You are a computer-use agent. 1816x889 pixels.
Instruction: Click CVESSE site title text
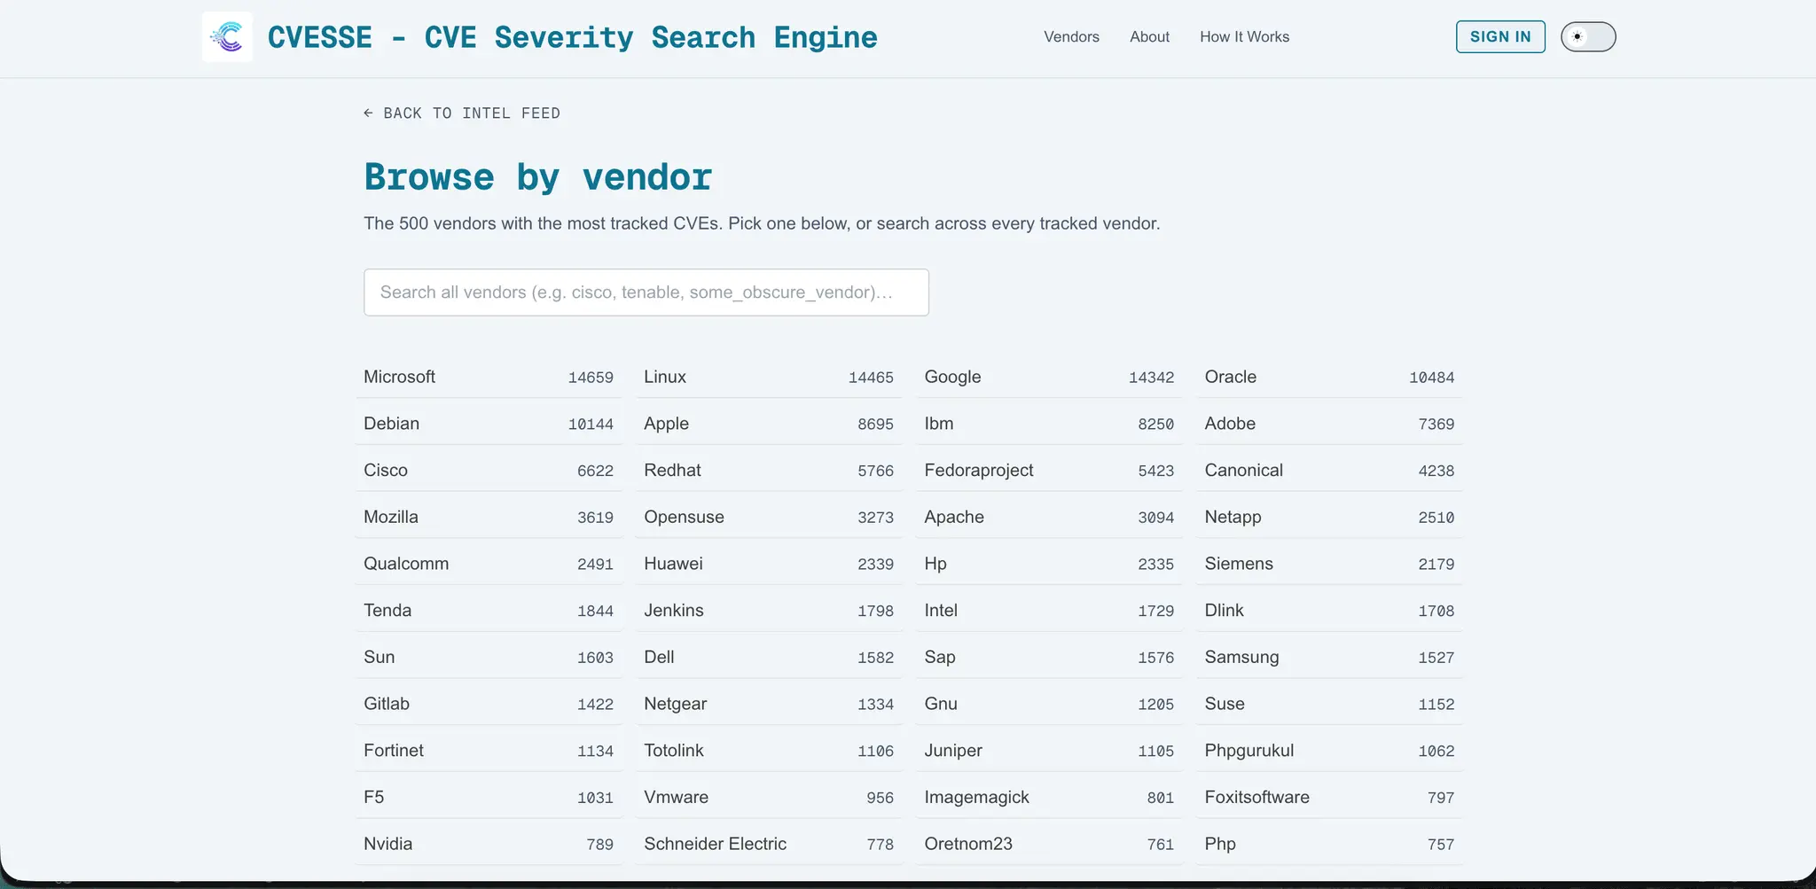point(572,37)
